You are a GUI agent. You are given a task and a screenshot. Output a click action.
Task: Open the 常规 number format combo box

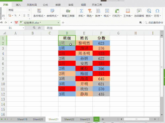19,10
